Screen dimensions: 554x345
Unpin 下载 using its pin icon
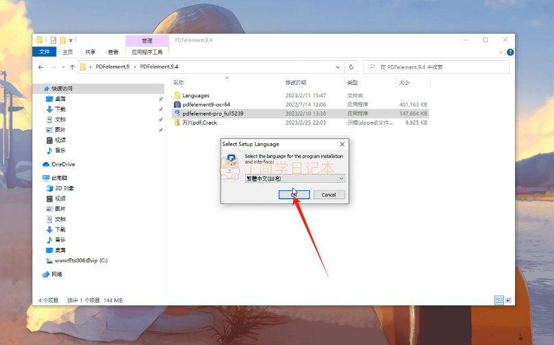pos(161,109)
